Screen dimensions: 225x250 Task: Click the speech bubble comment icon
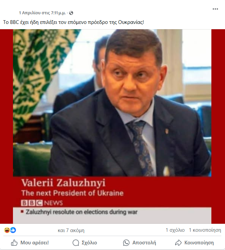pos(76,243)
